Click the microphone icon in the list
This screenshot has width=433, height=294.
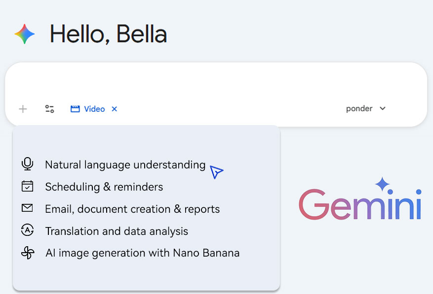point(28,164)
